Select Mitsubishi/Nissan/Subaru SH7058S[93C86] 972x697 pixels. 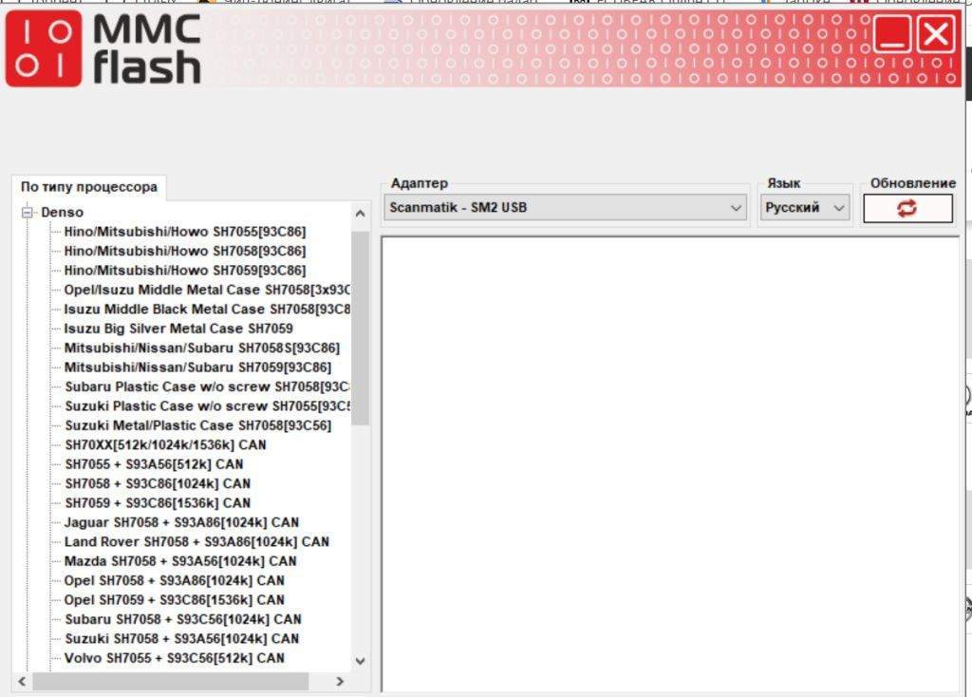click(x=202, y=348)
